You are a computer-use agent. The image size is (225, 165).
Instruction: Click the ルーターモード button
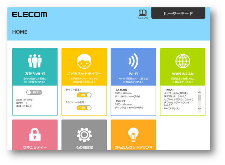178,13
